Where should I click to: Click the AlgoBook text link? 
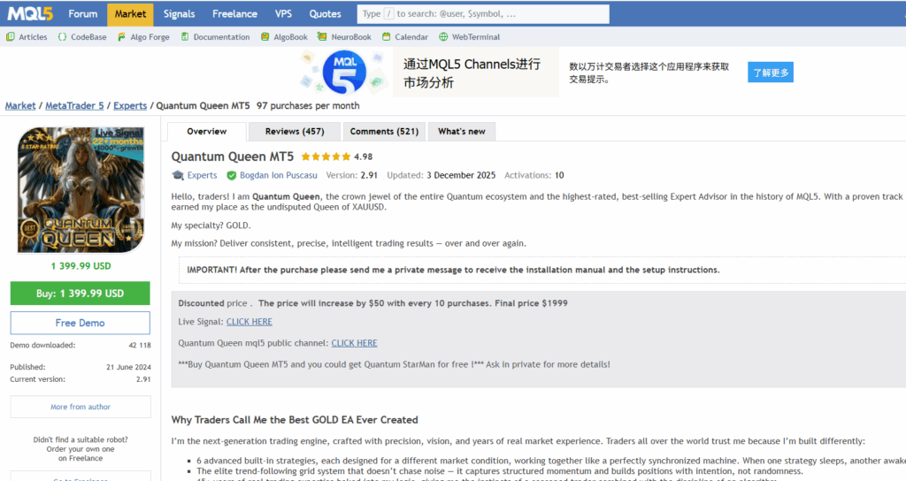tap(290, 37)
